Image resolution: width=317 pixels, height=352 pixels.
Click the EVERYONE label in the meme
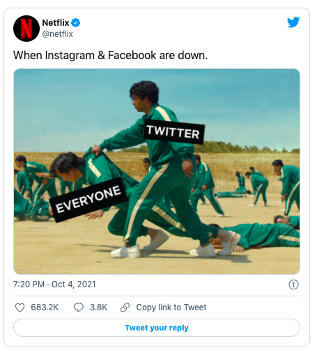(88, 200)
